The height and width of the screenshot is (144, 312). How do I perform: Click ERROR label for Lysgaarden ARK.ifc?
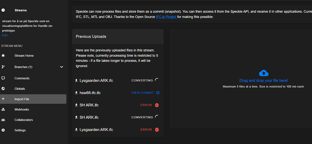[146, 129]
